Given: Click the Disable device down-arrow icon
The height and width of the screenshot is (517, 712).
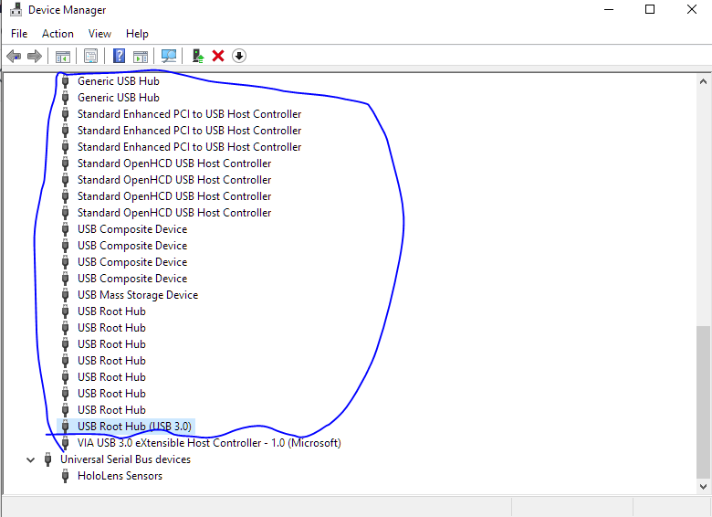Looking at the screenshot, I should coord(239,57).
